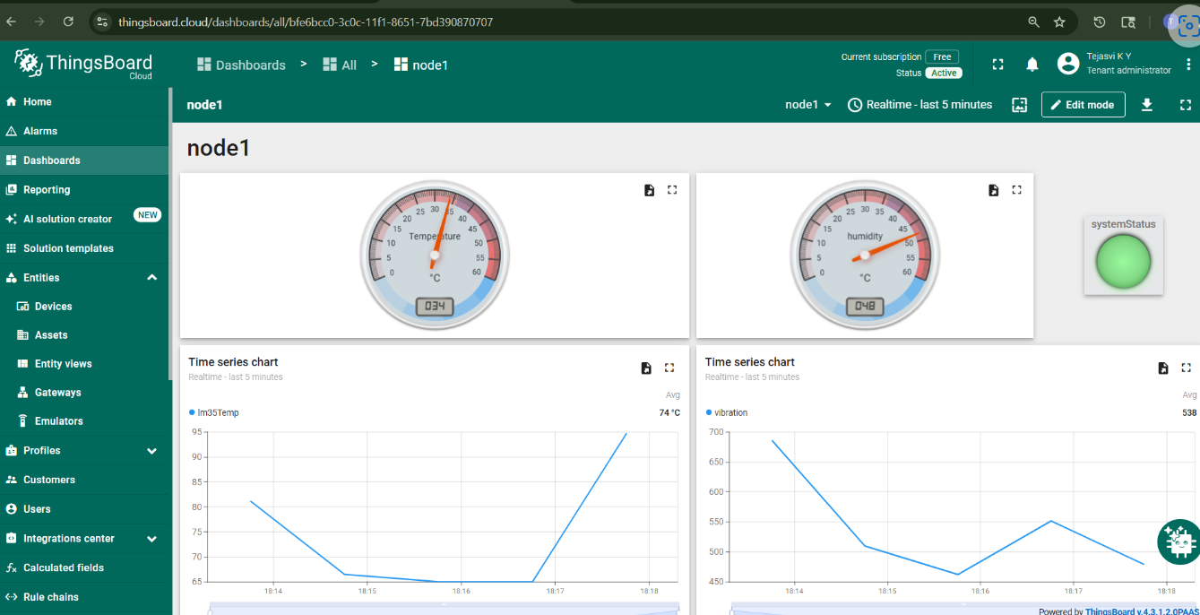Open AI solution creator
This screenshot has width=1200, height=615.
coord(84,219)
